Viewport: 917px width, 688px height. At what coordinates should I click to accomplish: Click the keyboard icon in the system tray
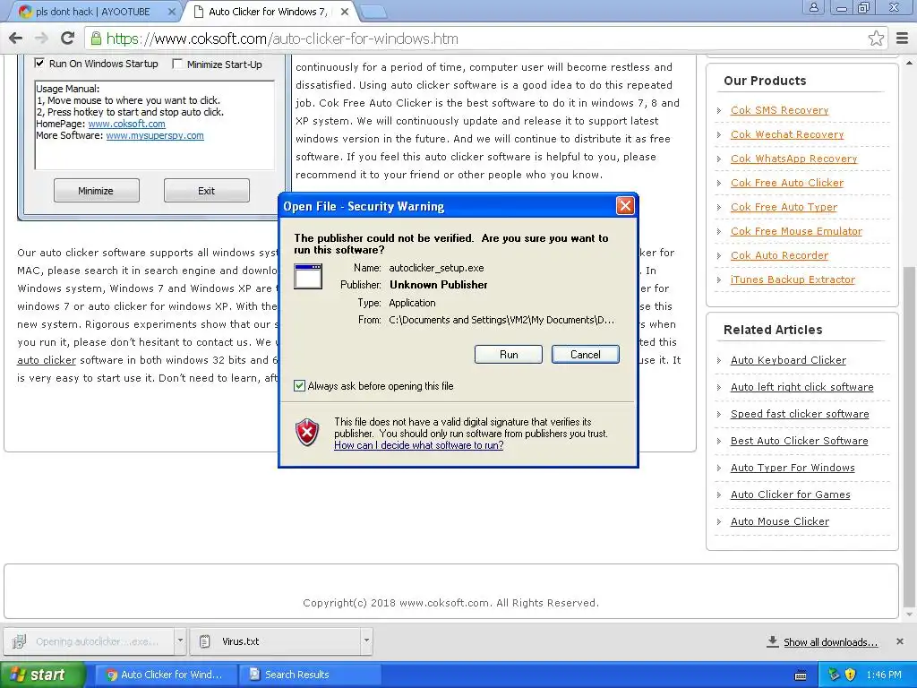tap(801, 675)
